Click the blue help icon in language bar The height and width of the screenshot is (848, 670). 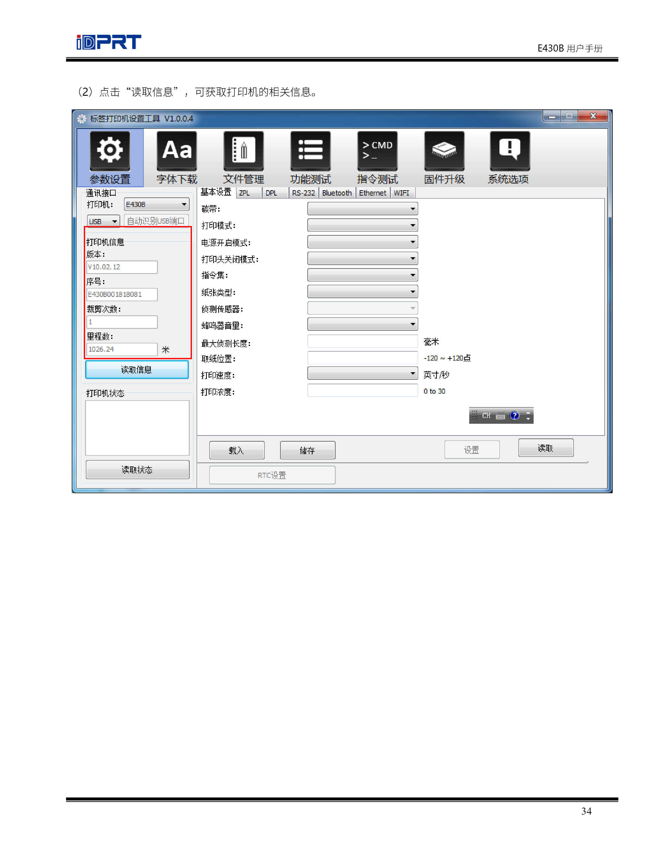(514, 415)
